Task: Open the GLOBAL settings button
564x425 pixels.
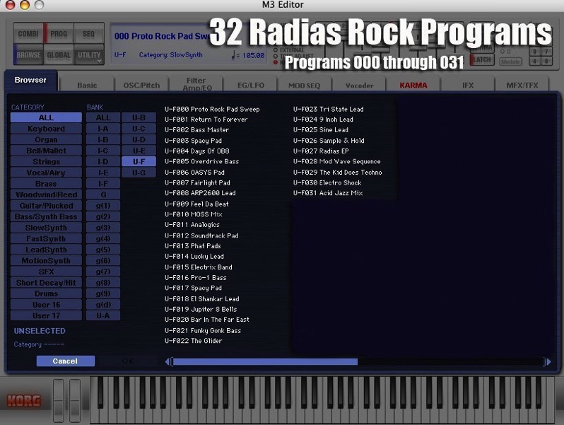Action: pos(59,55)
